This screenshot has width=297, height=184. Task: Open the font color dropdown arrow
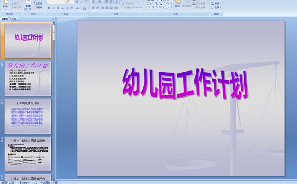tap(88, 8)
